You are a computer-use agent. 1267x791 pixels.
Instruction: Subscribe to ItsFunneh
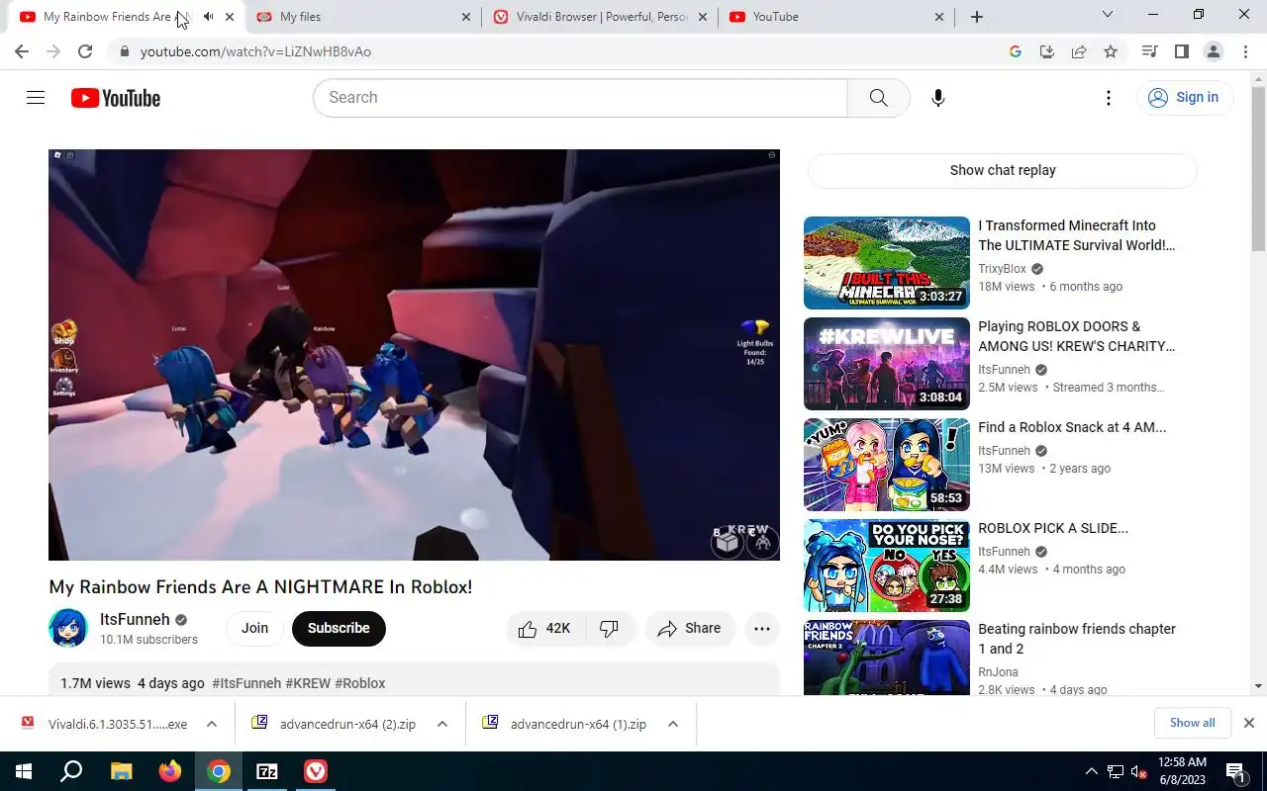click(339, 629)
